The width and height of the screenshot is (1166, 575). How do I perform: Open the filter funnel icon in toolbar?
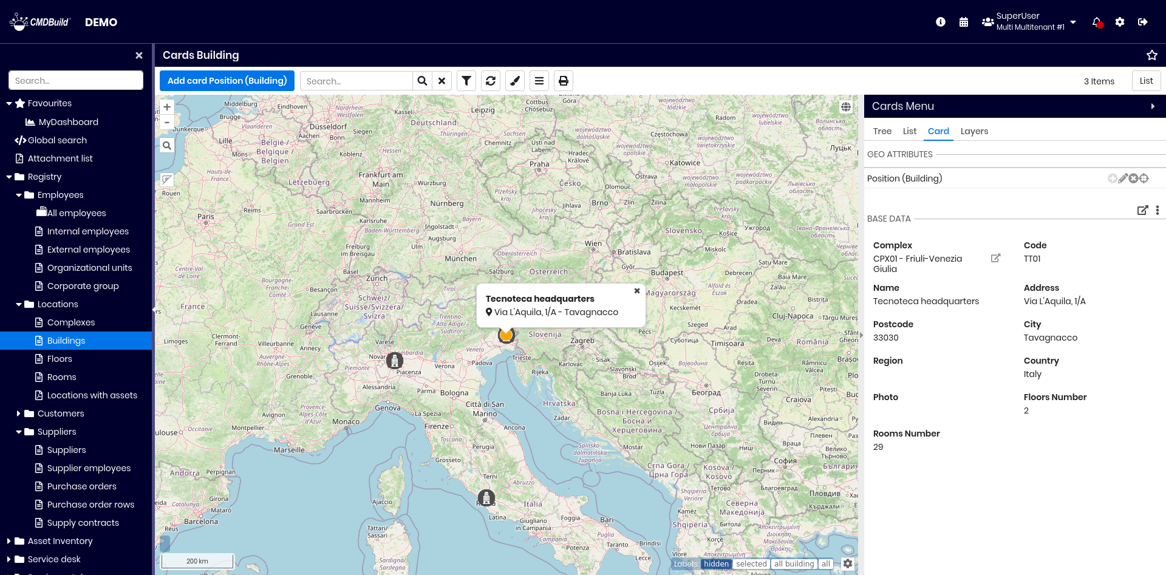click(466, 81)
